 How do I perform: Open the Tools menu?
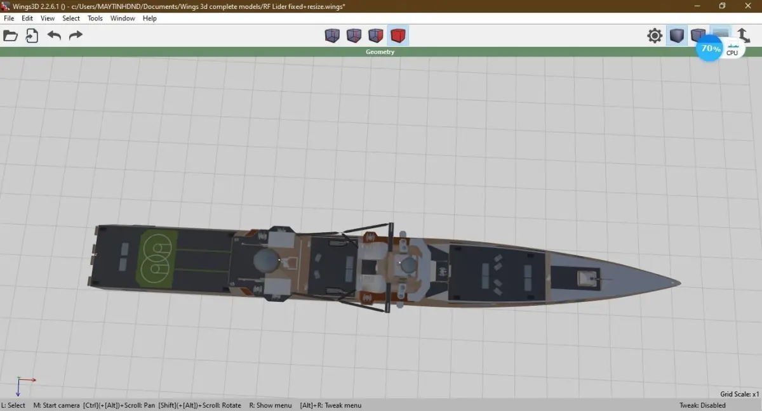(x=95, y=18)
